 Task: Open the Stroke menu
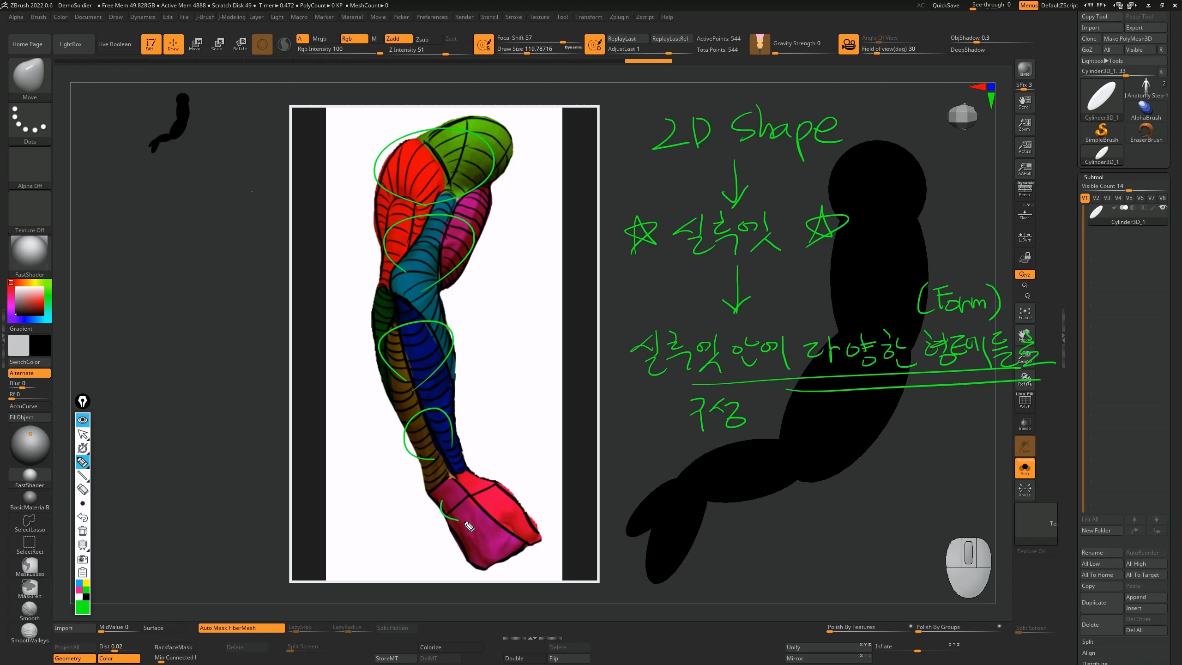513,17
